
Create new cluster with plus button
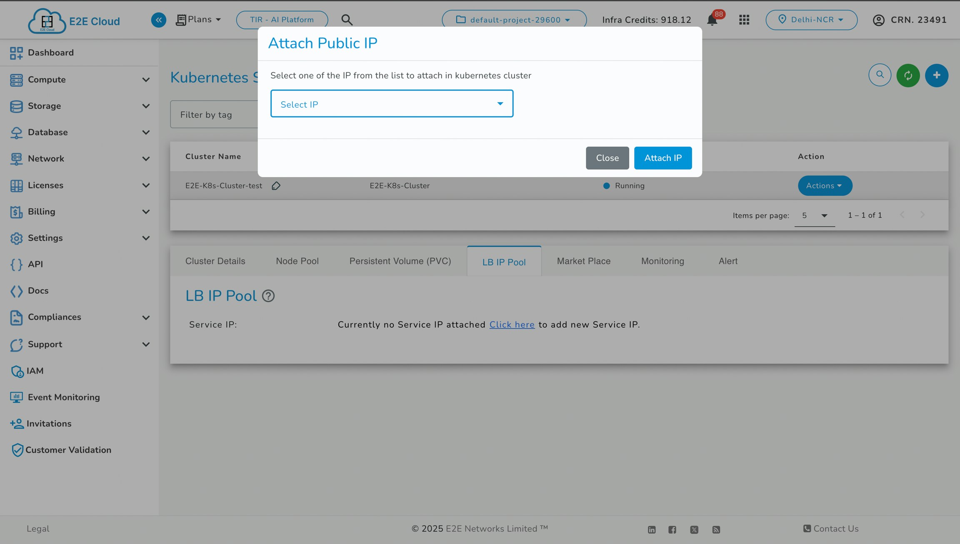click(937, 75)
